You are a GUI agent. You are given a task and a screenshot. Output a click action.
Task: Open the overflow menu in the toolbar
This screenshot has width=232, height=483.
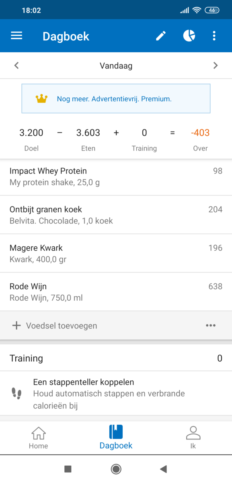pos(214,35)
